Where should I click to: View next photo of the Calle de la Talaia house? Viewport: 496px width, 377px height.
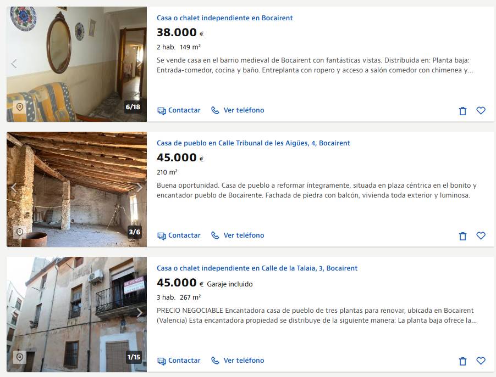click(x=140, y=313)
